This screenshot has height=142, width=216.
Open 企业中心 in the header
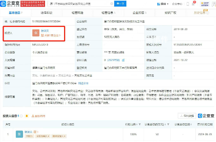[x=177, y=4]
